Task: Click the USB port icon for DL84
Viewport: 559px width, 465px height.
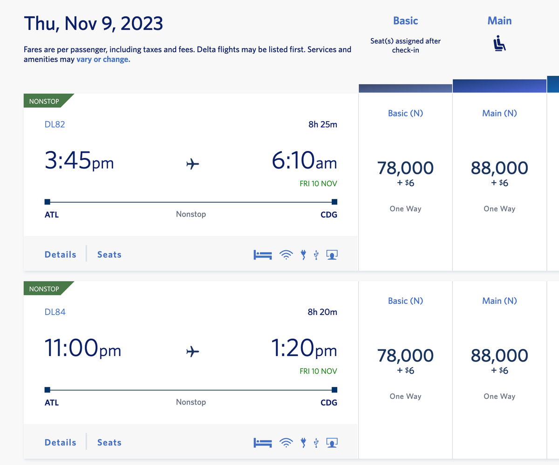Action: (316, 443)
